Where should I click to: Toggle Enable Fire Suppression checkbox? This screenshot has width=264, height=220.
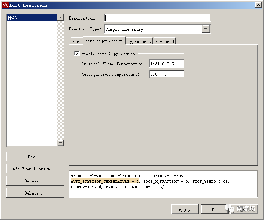pyautogui.click(x=77, y=54)
